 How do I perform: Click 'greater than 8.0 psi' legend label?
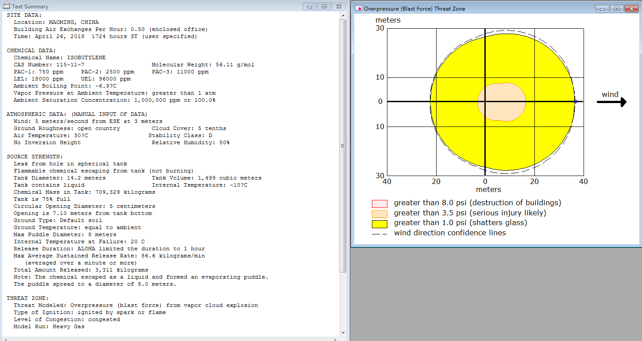click(478, 203)
